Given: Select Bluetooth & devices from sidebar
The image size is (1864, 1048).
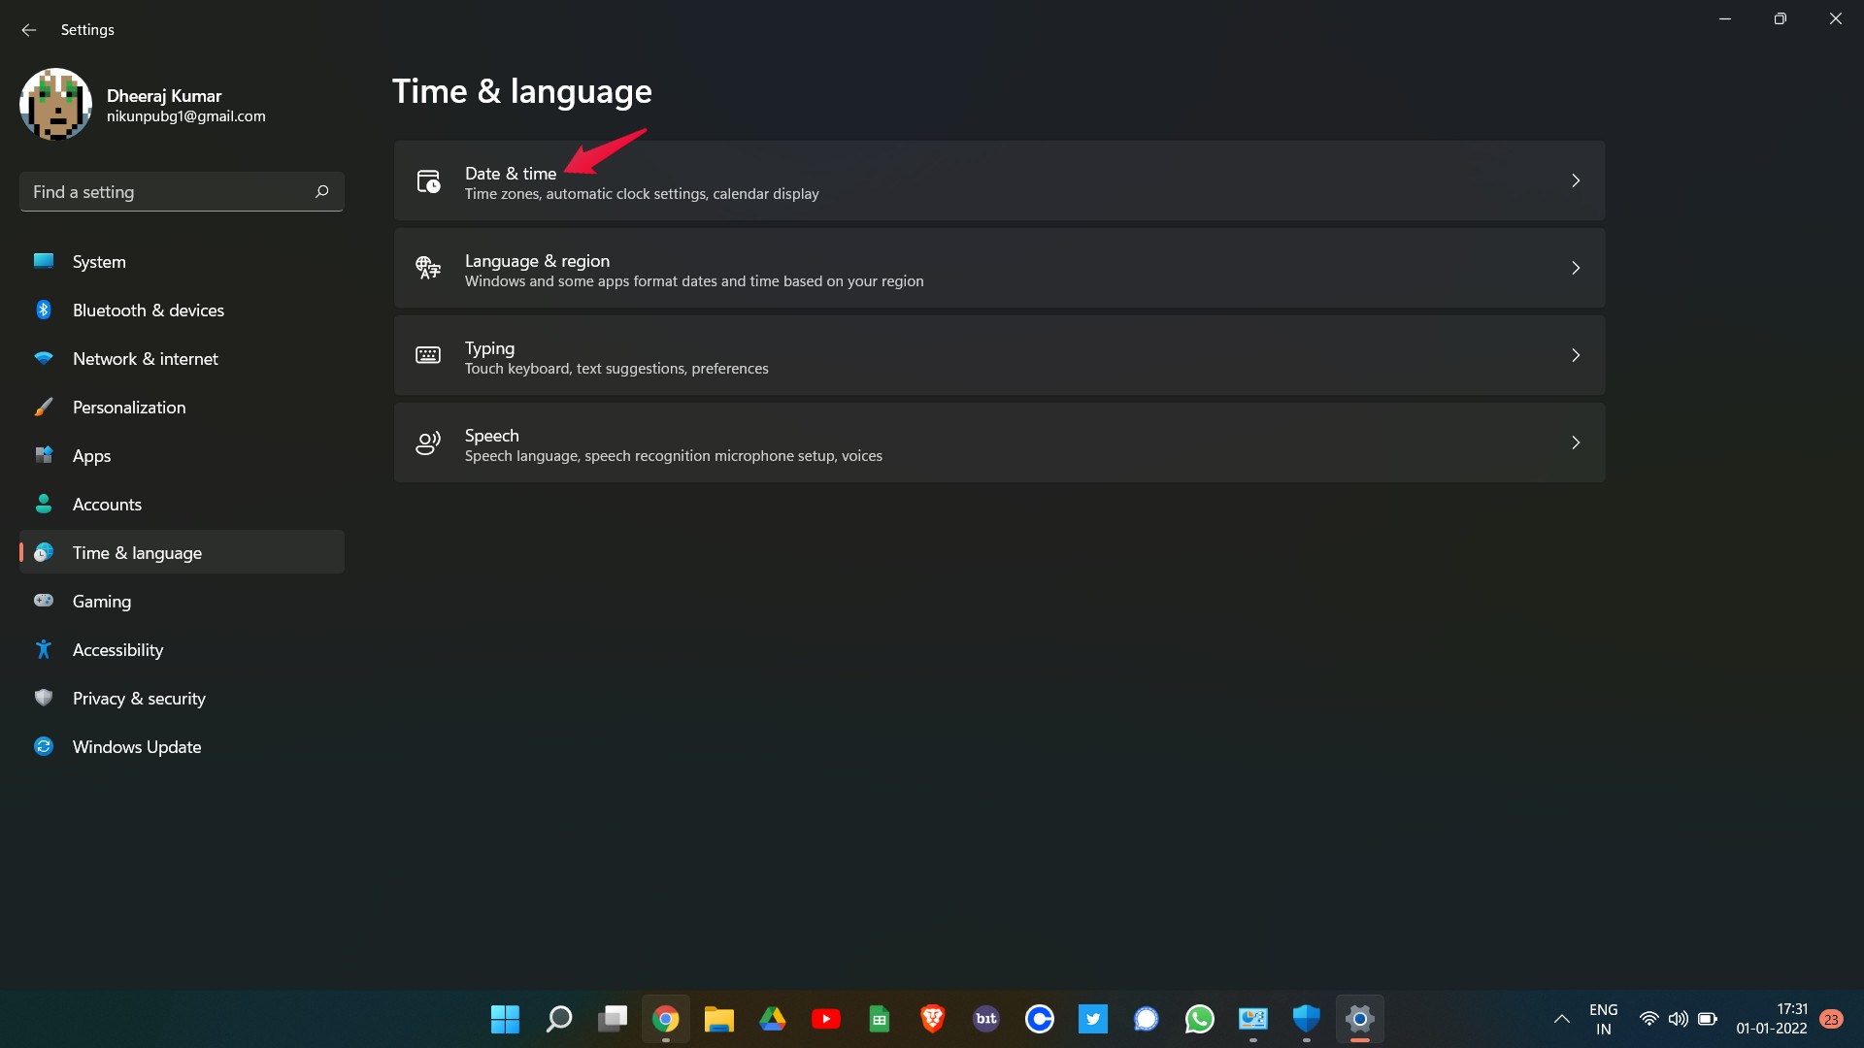Looking at the screenshot, I should (x=148, y=309).
